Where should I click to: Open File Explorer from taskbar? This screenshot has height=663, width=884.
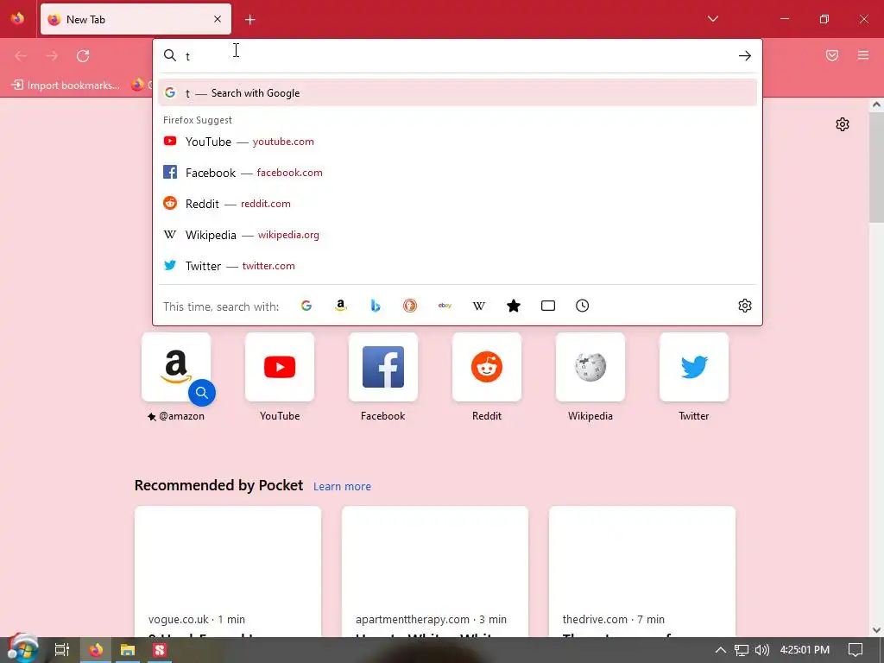(128, 650)
